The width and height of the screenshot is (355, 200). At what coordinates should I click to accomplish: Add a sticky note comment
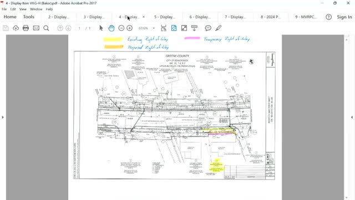click(x=208, y=28)
